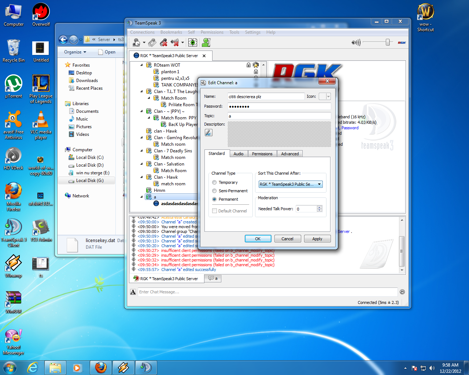469x375 pixels.
Task: Click Cancel in the Edit Channel dialog
Action: [x=287, y=239]
